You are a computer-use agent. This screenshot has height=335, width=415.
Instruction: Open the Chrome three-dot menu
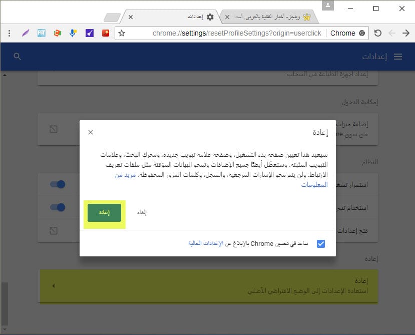coord(9,33)
